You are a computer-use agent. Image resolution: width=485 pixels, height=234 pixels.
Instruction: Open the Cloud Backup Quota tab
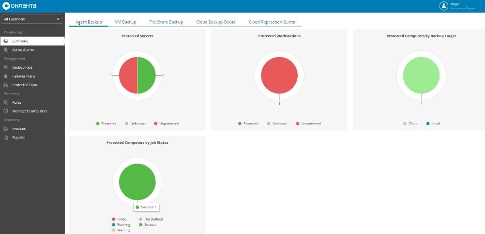click(x=216, y=22)
